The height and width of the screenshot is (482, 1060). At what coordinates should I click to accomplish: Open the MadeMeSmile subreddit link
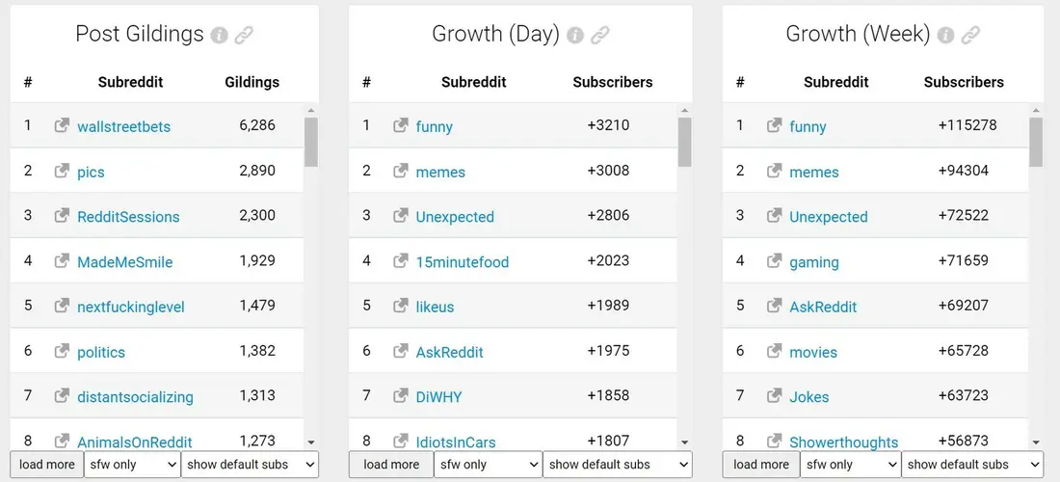pyautogui.click(x=125, y=262)
